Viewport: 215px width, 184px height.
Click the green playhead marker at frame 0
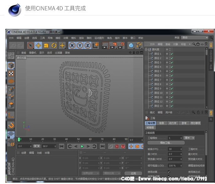click(x=19, y=139)
